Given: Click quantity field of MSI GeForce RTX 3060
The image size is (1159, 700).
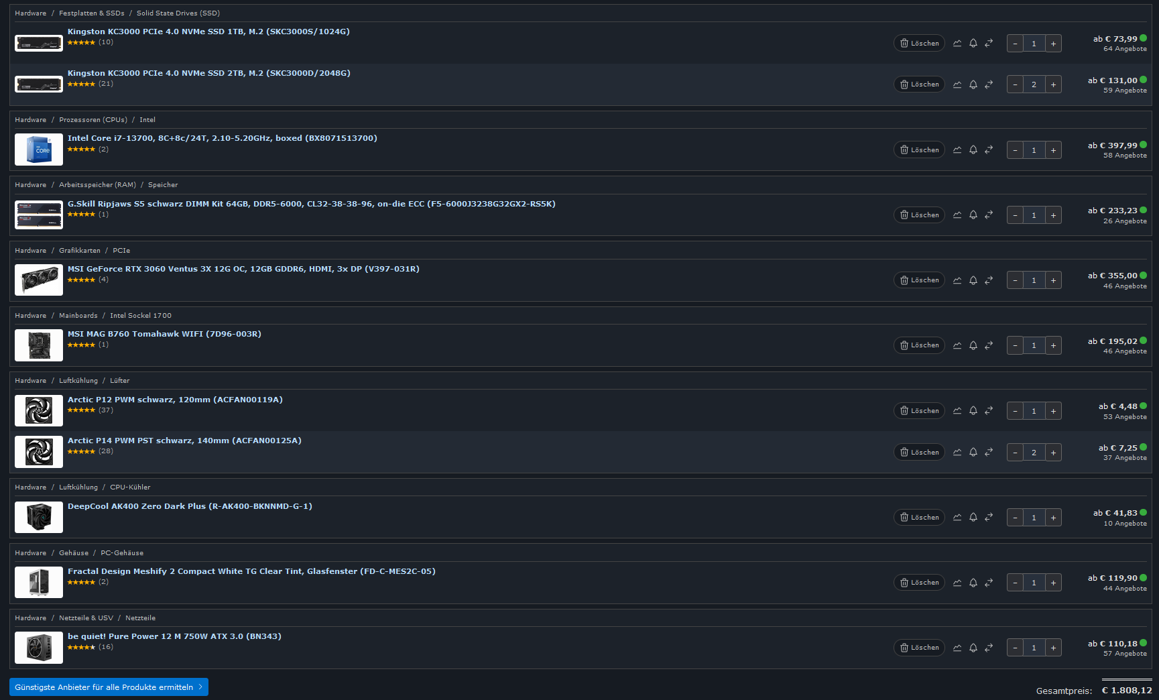Looking at the screenshot, I should pyautogui.click(x=1034, y=280).
